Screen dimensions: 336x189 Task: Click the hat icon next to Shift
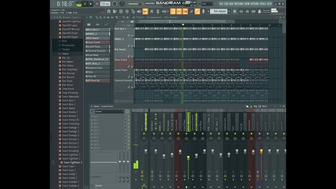pos(259,11)
